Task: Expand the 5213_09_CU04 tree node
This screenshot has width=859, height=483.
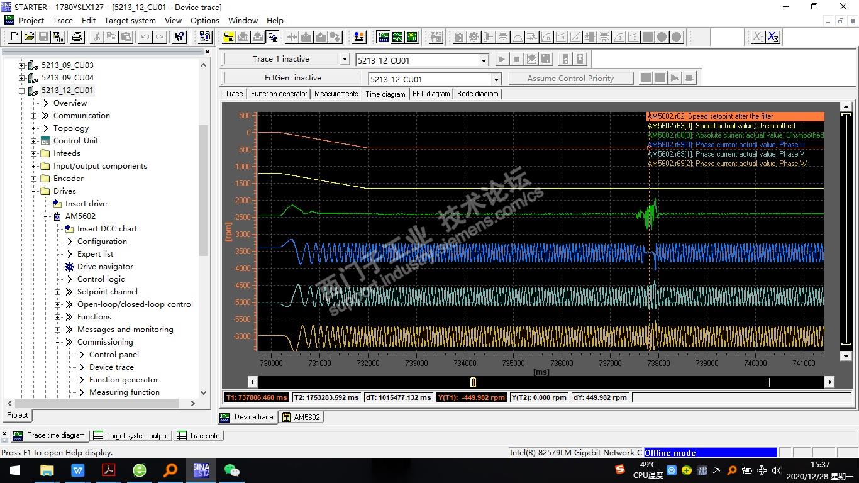Action: click(22, 78)
